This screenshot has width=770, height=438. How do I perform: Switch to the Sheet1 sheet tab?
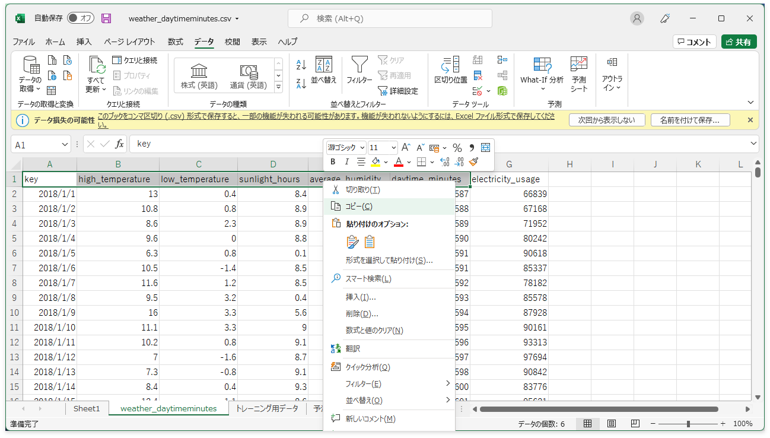(87, 408)
